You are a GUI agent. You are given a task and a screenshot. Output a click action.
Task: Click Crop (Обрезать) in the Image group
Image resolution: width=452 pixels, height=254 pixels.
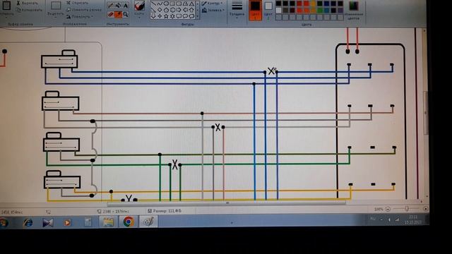point(77,3)
